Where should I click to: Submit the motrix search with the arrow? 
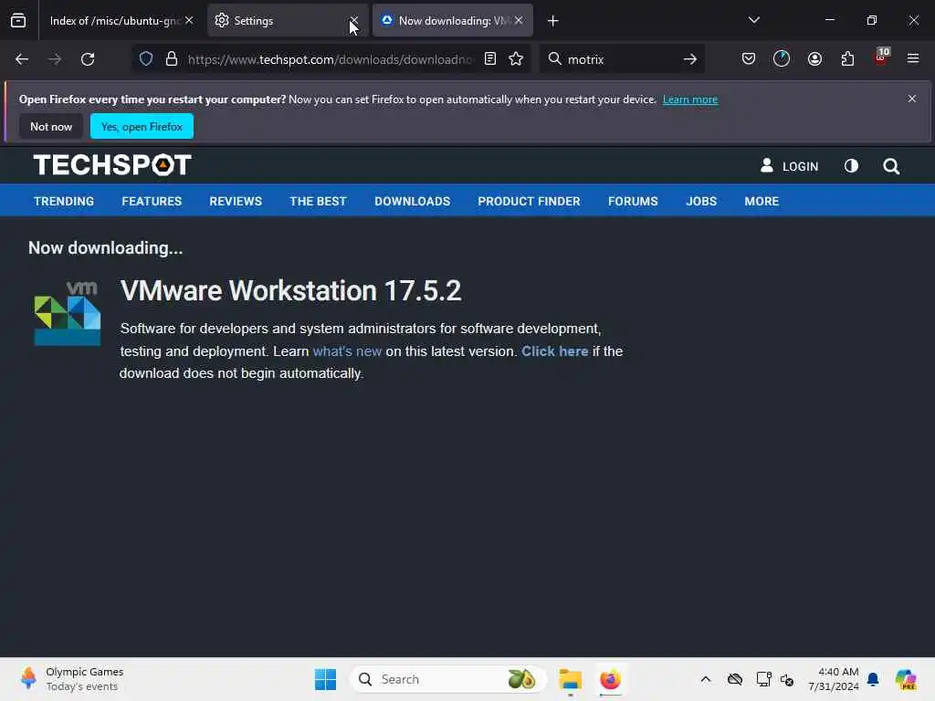(690, 59)
